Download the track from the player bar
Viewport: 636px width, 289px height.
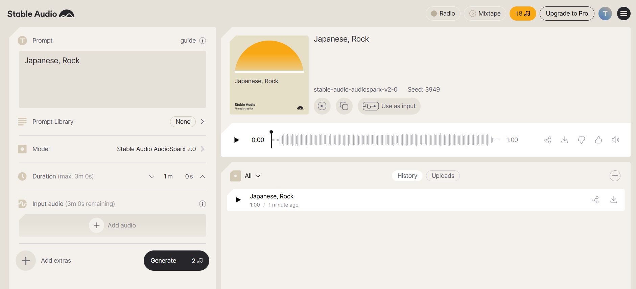(565, 140)
